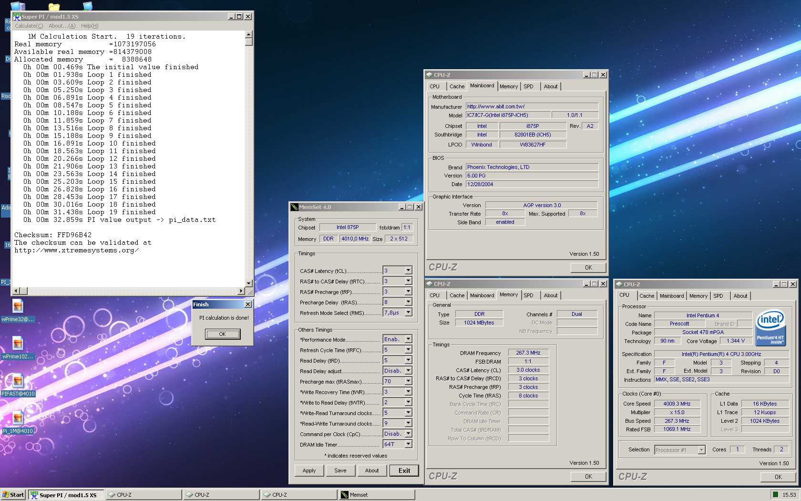801x501 pixels.
Task: Open RAS# to CAS# Delay dropdown
Action: (x=408, y=281)
